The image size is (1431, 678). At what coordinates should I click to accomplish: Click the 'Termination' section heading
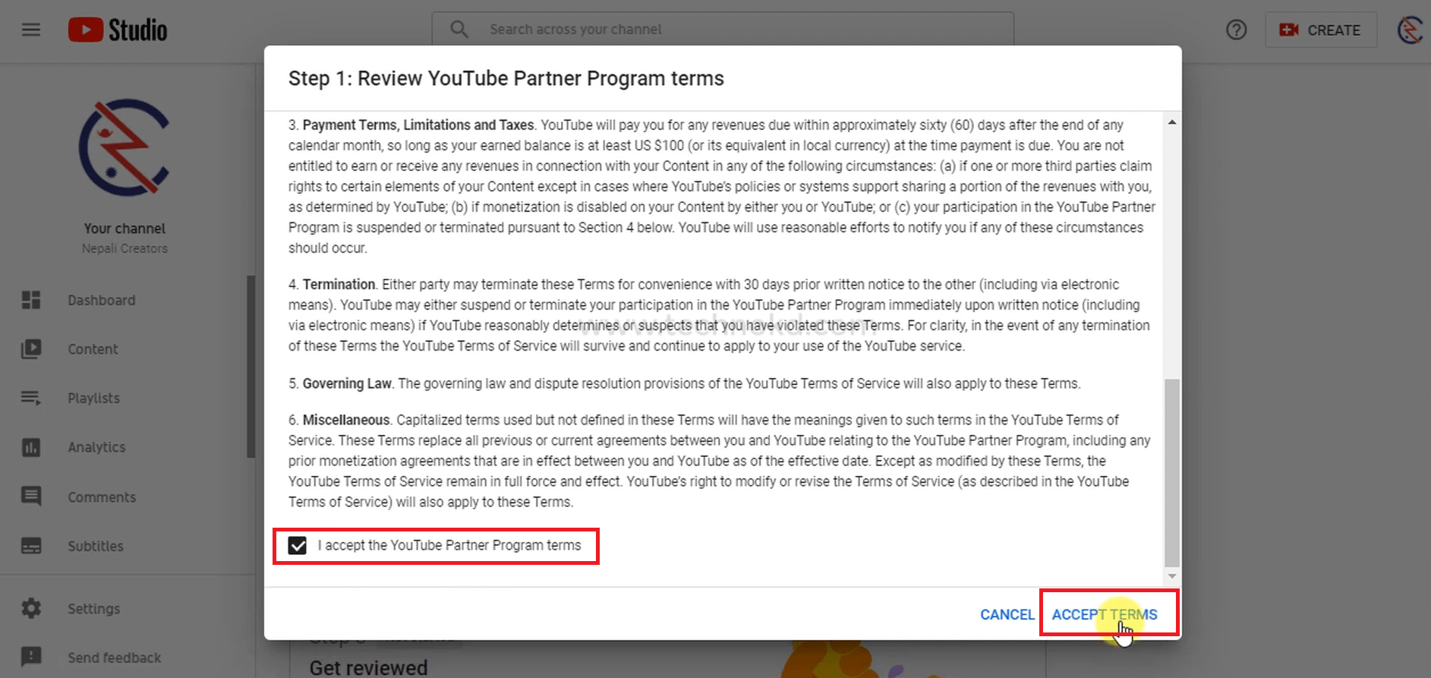339,284
